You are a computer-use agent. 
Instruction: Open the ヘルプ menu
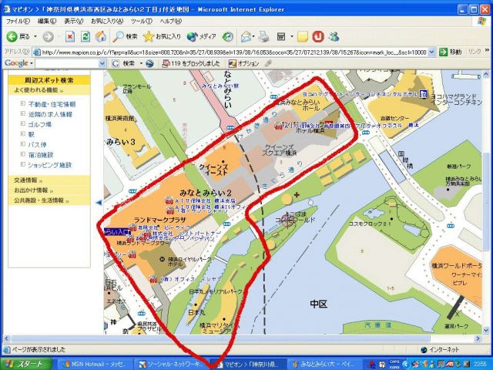pos(171,21)
